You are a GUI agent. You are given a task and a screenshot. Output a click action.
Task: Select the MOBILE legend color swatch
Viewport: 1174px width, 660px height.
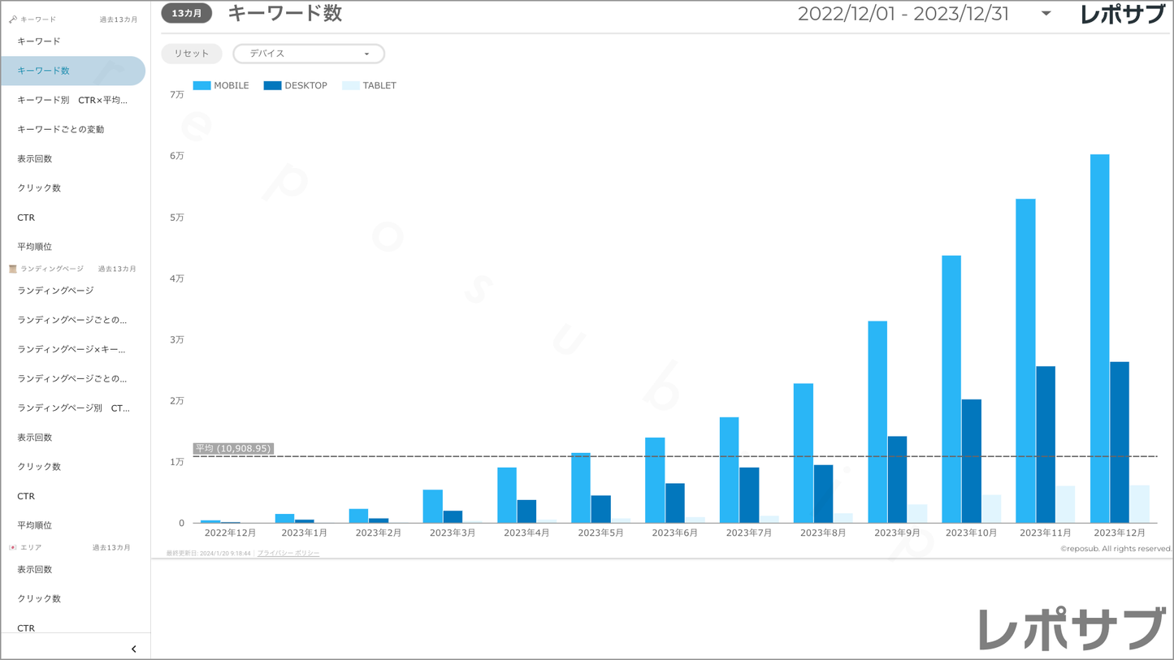click(x=202, y=85)
